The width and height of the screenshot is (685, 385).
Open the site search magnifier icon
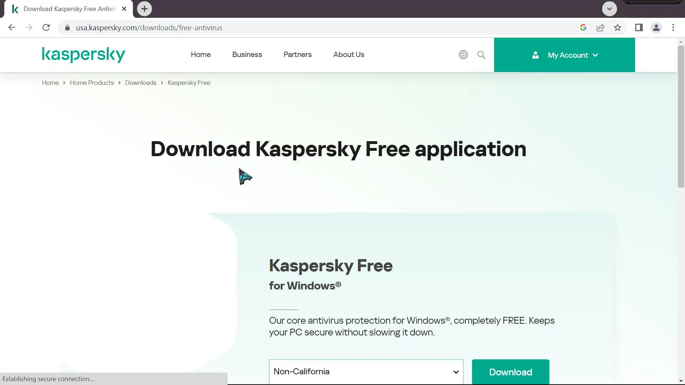pos(481,55)
